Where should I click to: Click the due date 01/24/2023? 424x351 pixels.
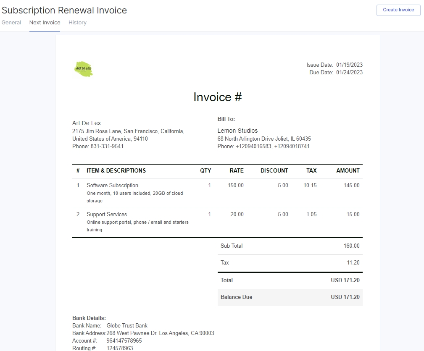click(349, 73)
